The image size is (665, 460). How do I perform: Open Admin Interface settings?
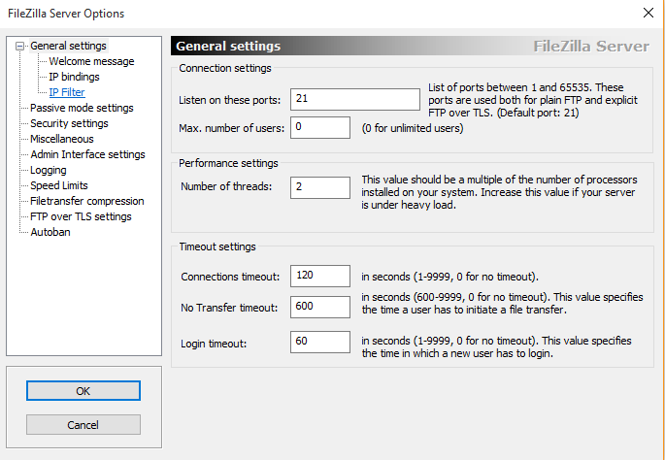(87, 154)
